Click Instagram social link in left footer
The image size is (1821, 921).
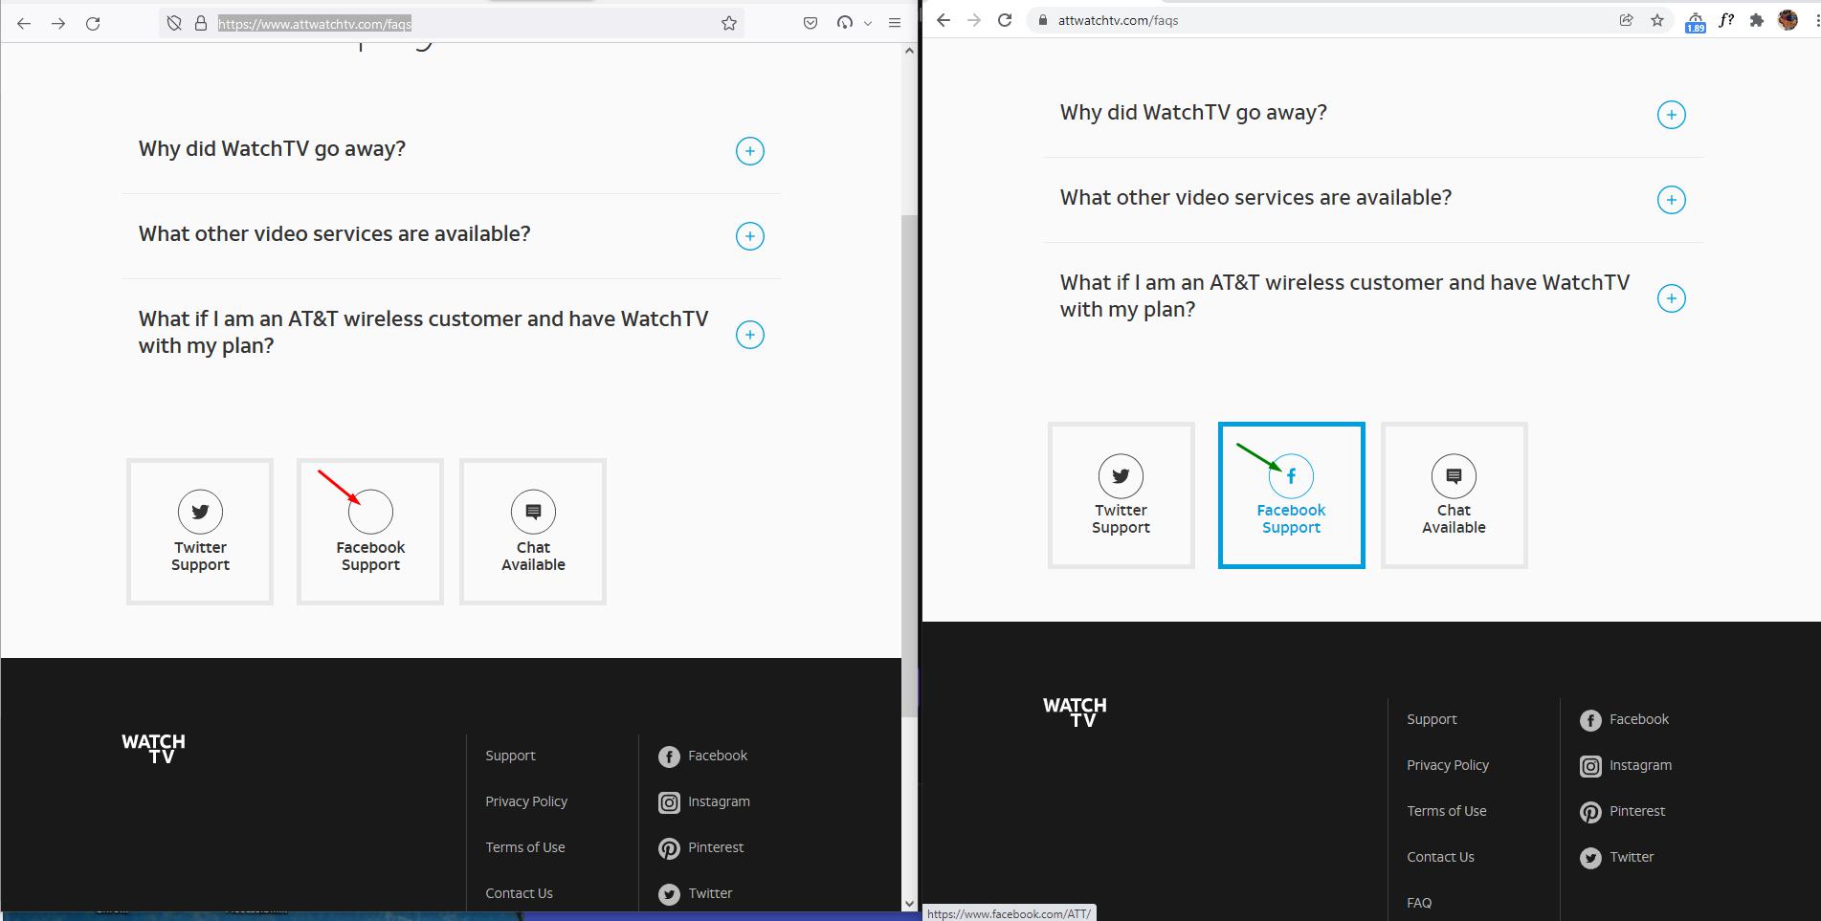pos(704,802)
